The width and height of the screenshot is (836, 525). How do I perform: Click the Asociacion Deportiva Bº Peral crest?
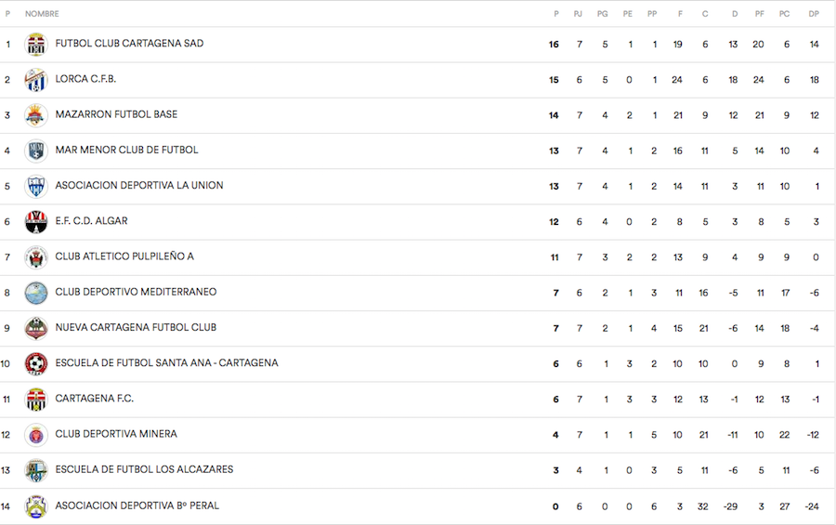coord(35,506)
